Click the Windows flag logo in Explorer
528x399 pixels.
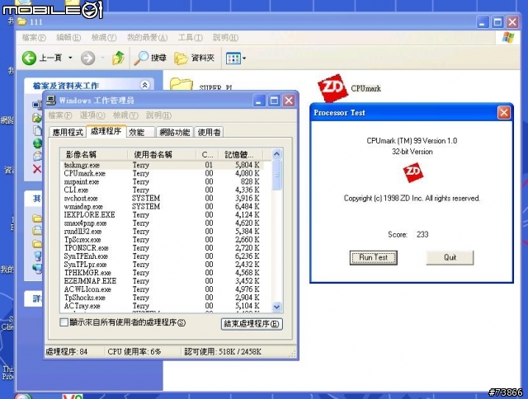pos(508,37)
